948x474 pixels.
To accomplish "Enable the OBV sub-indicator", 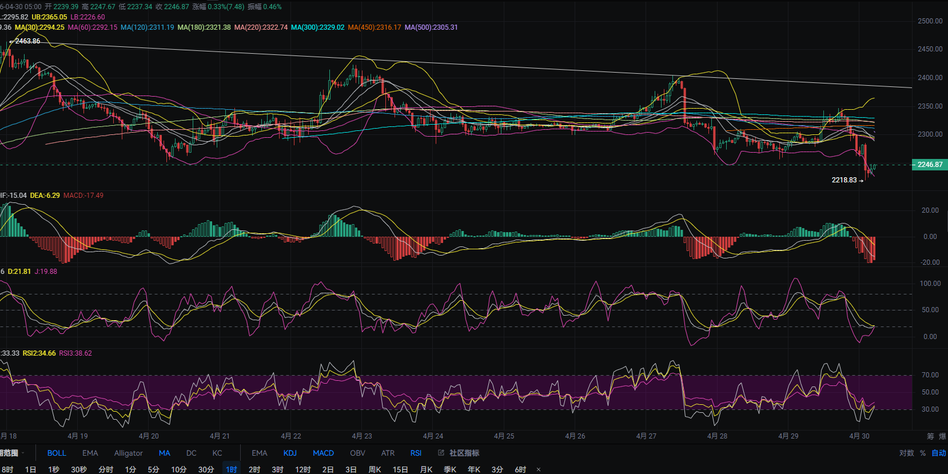I will click(357, 453).
